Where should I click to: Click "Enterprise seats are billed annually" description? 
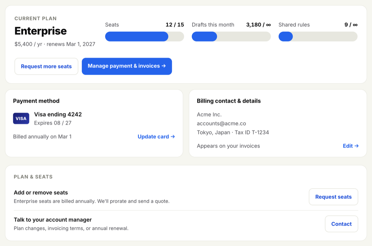[x=92, y=201]
